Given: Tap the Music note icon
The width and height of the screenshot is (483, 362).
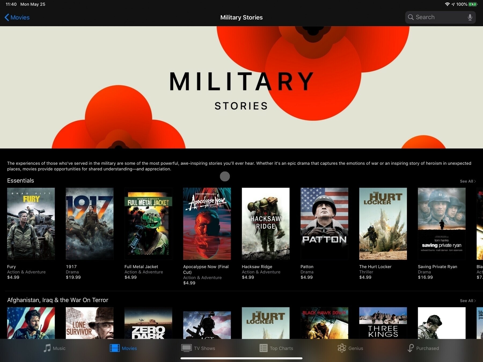Looking at the screenshot, I should point(47,348).
